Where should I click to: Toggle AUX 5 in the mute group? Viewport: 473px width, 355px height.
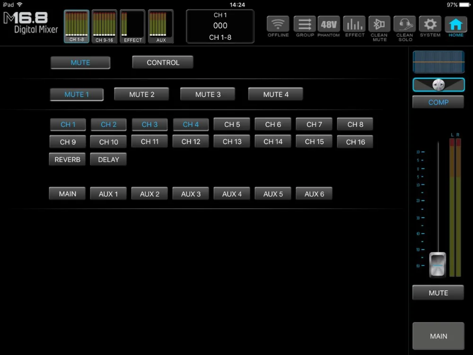click(x=273, y=194)
